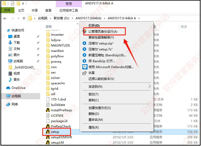Click the lsdyna folder icon

(48, 40)
